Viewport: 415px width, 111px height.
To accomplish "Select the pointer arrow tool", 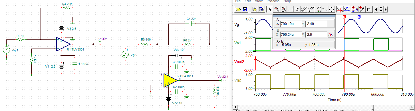I will click(270, 9).
